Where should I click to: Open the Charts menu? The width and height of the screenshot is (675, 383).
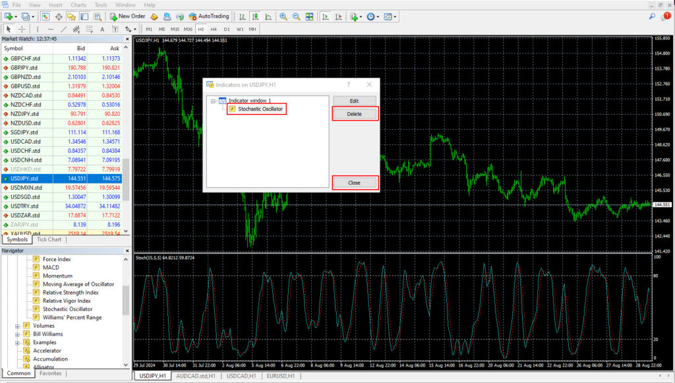tap(78, 5)
